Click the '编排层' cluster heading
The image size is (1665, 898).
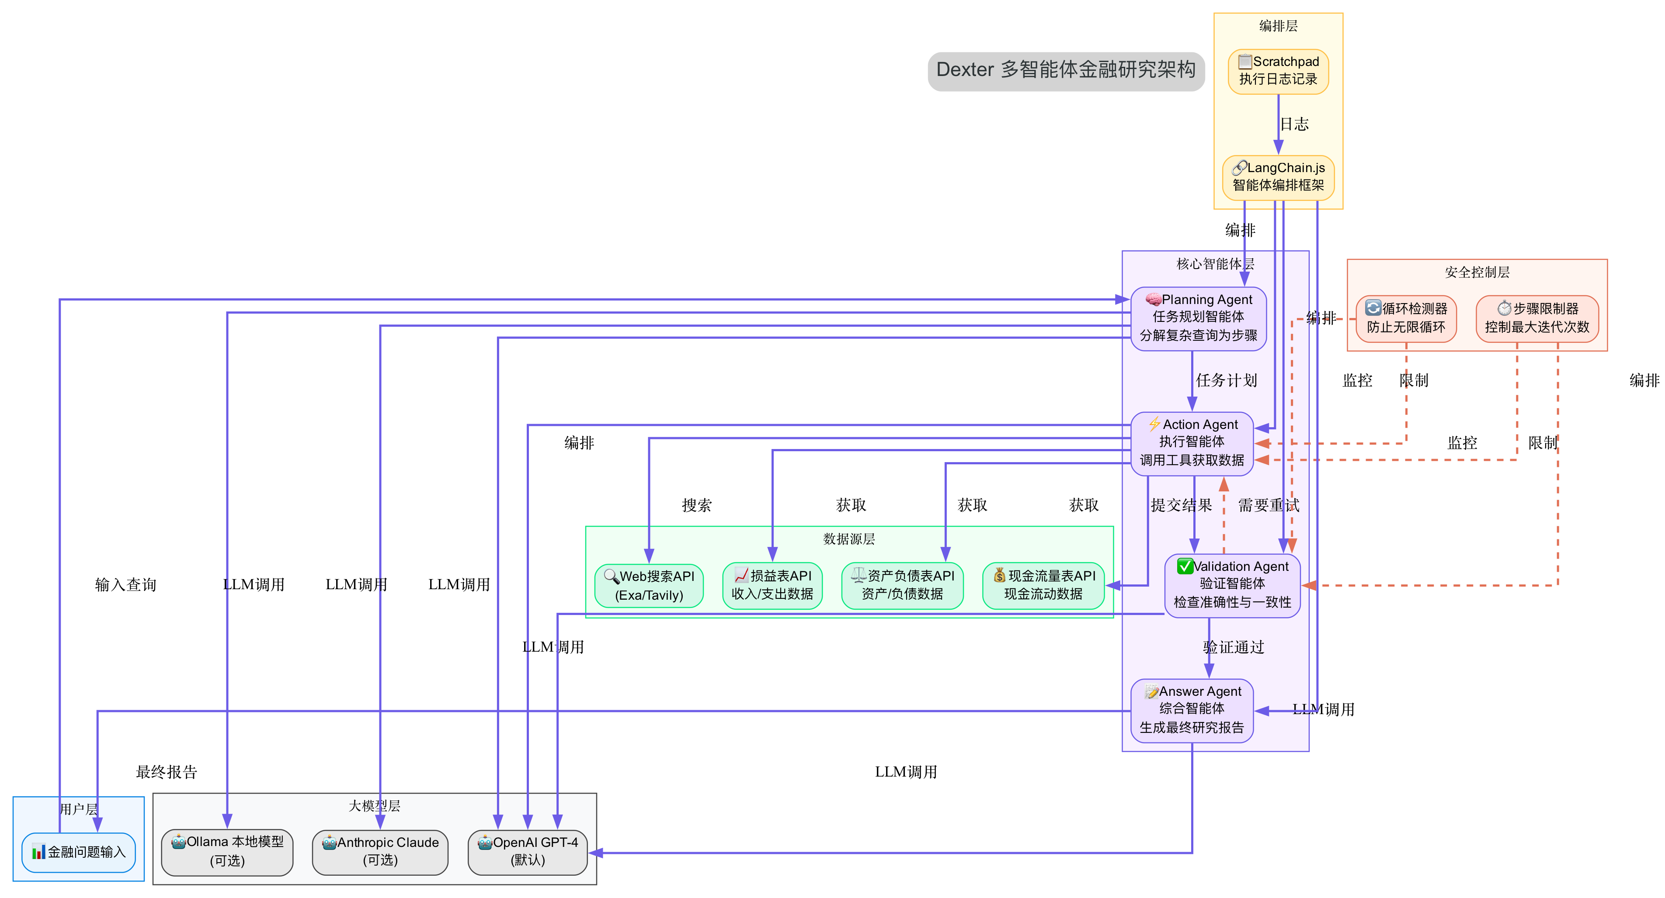1278,27
